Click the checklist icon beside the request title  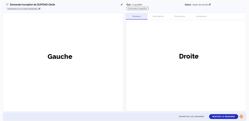[x=7, y=5]
